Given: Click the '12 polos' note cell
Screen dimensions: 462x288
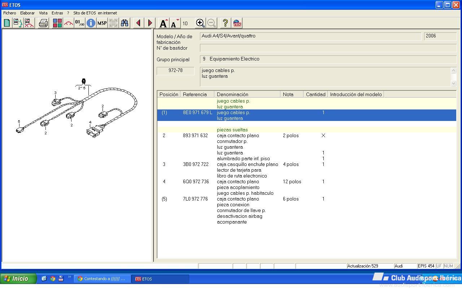Looking at the screenshot, I should (x=292, y=182).
